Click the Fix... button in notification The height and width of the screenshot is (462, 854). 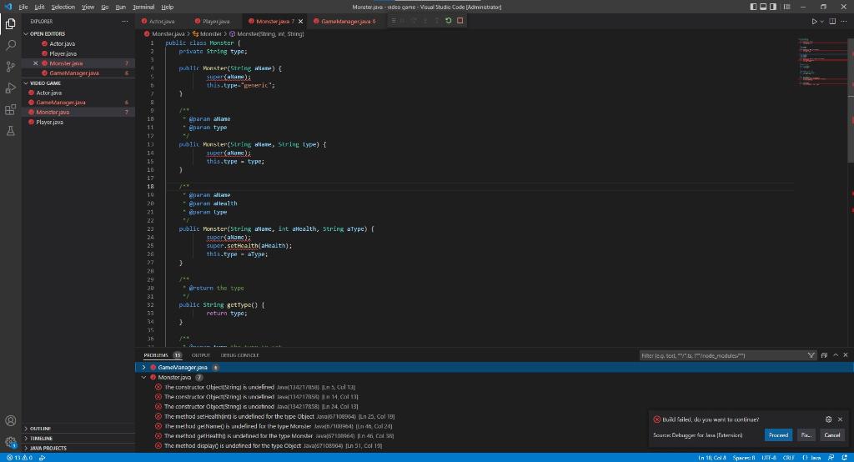[x=806, y=435]
